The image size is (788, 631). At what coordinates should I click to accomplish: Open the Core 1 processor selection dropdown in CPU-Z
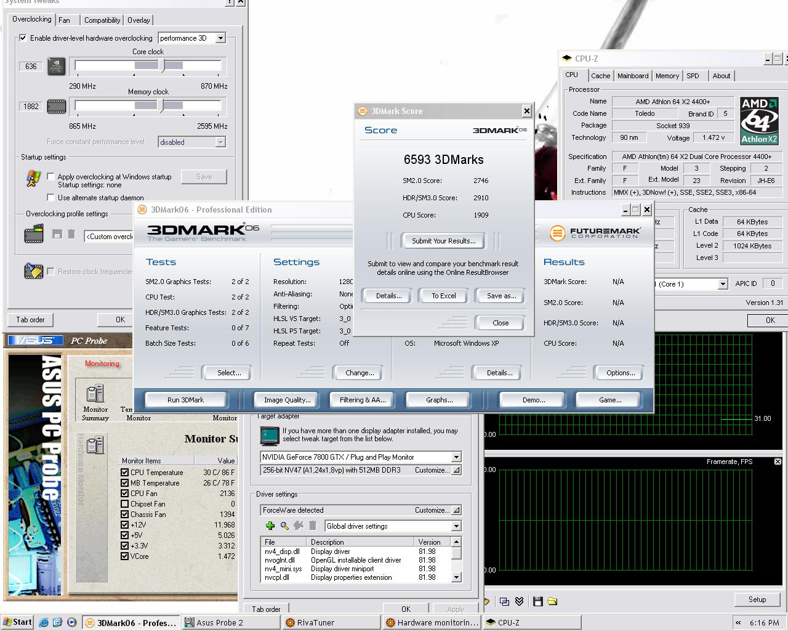pos(723,284)
